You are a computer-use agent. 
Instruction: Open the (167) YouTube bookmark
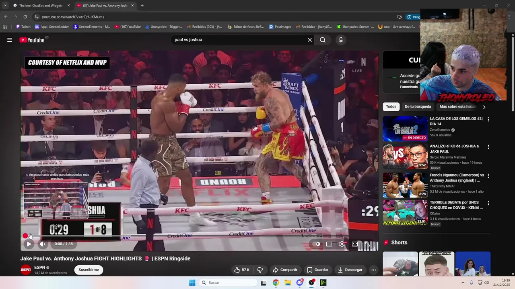pyautogui.click(x=128, y=27)
